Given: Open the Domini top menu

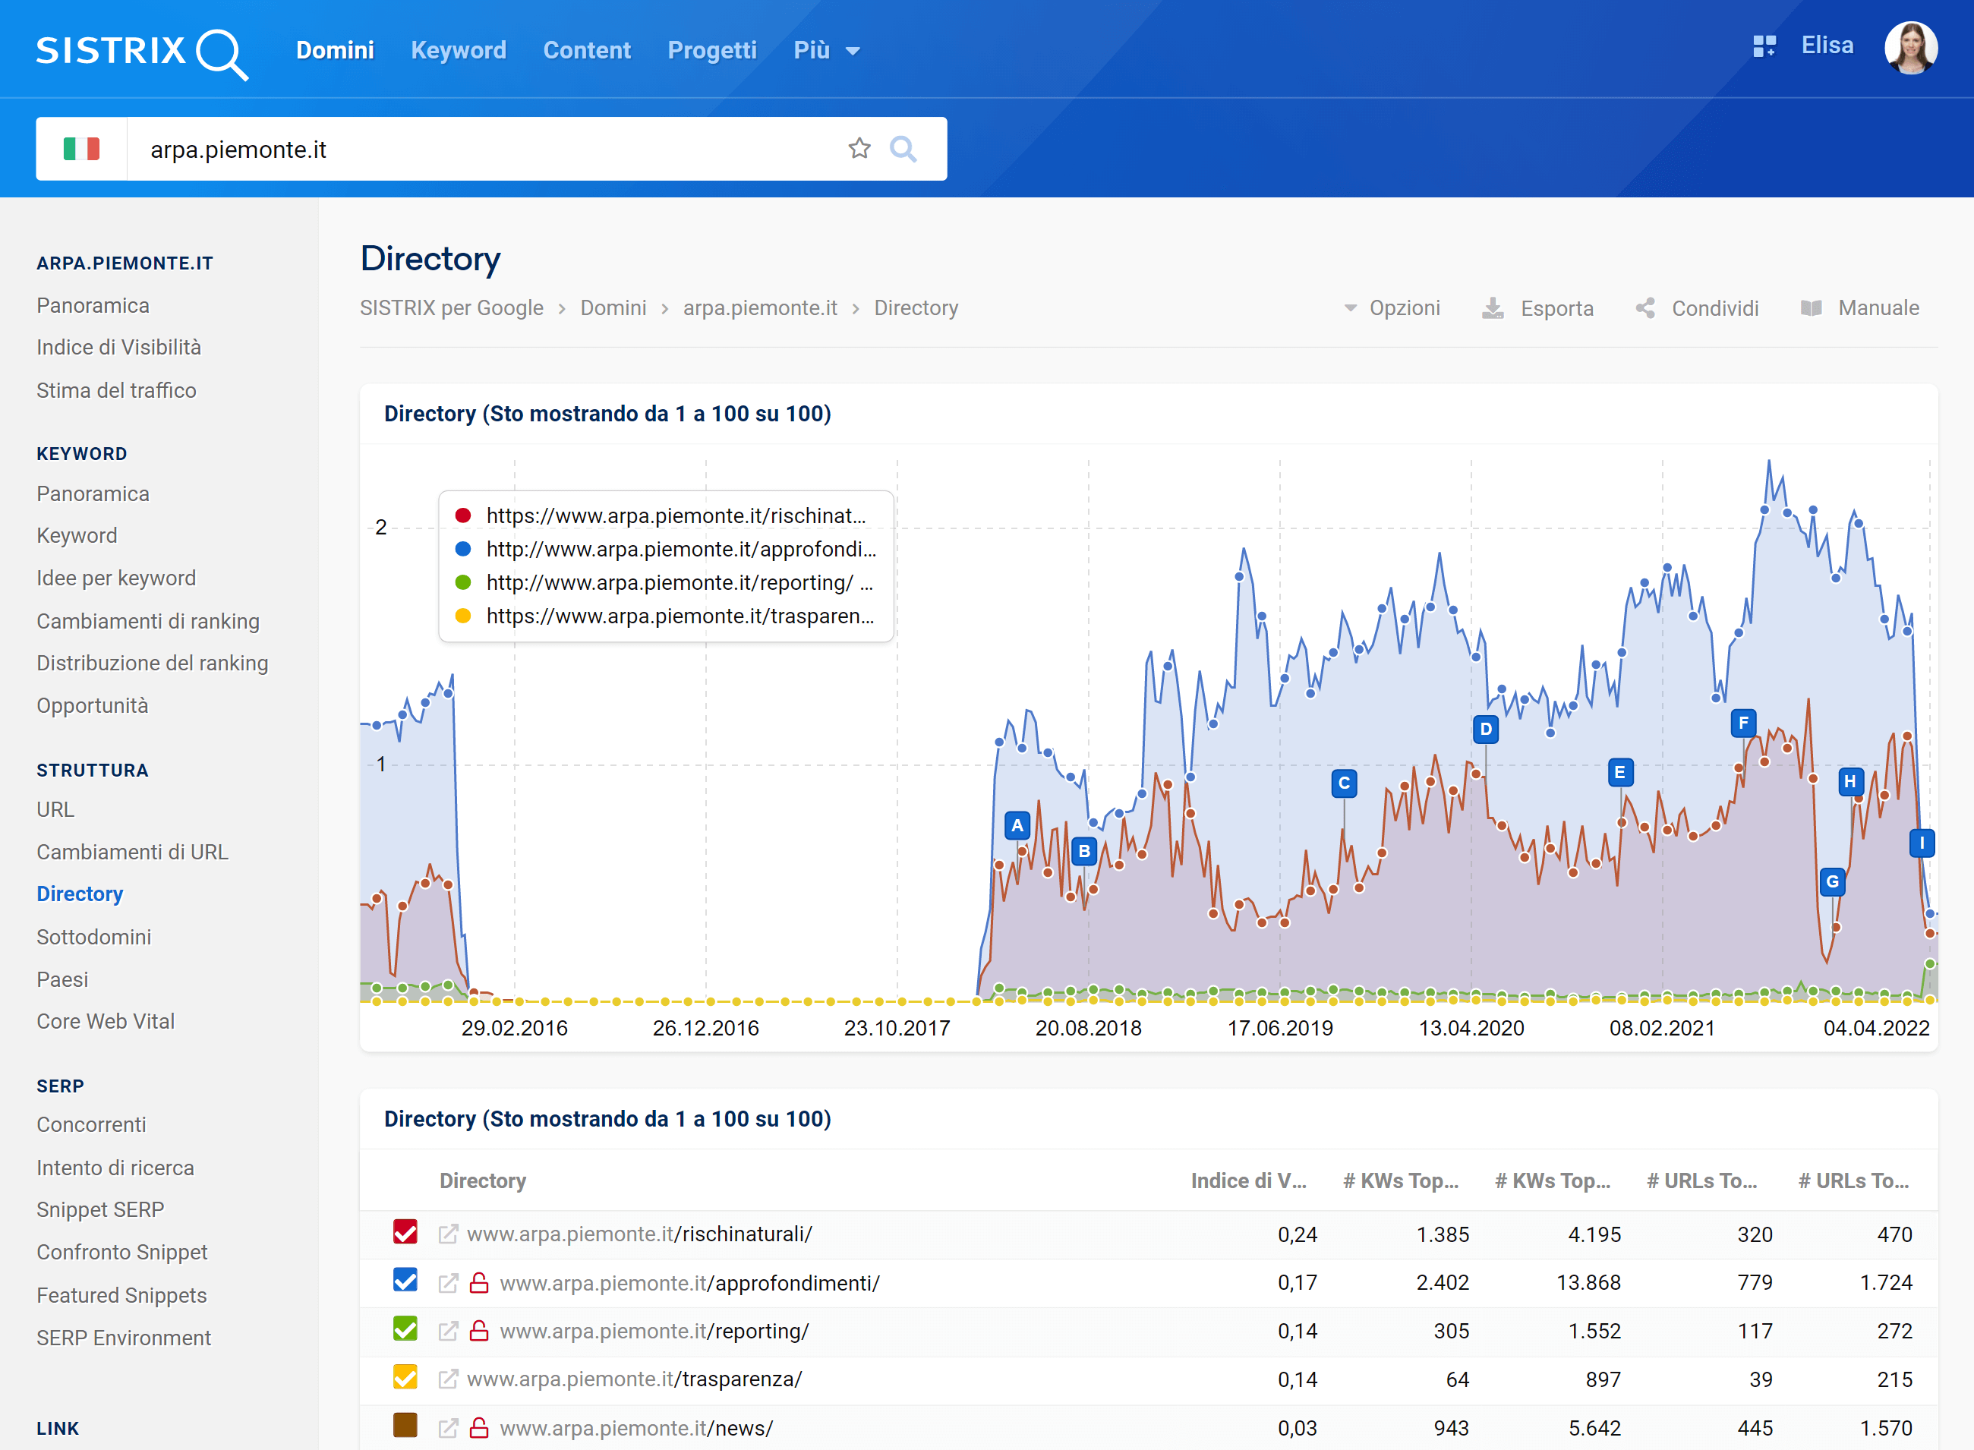Looking at the screenshot, I should [x=334, y=50].
